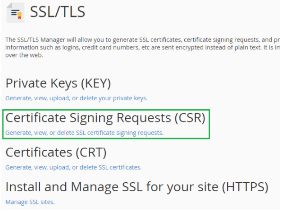Screen dimensions: 284x211
Task: Click the (KEY) abbreviation in the heading
Action: pyautogui.click(x=96, y=84)
